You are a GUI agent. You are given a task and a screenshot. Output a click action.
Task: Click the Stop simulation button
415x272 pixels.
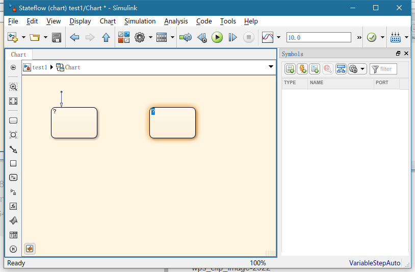[x=248, y=37]
